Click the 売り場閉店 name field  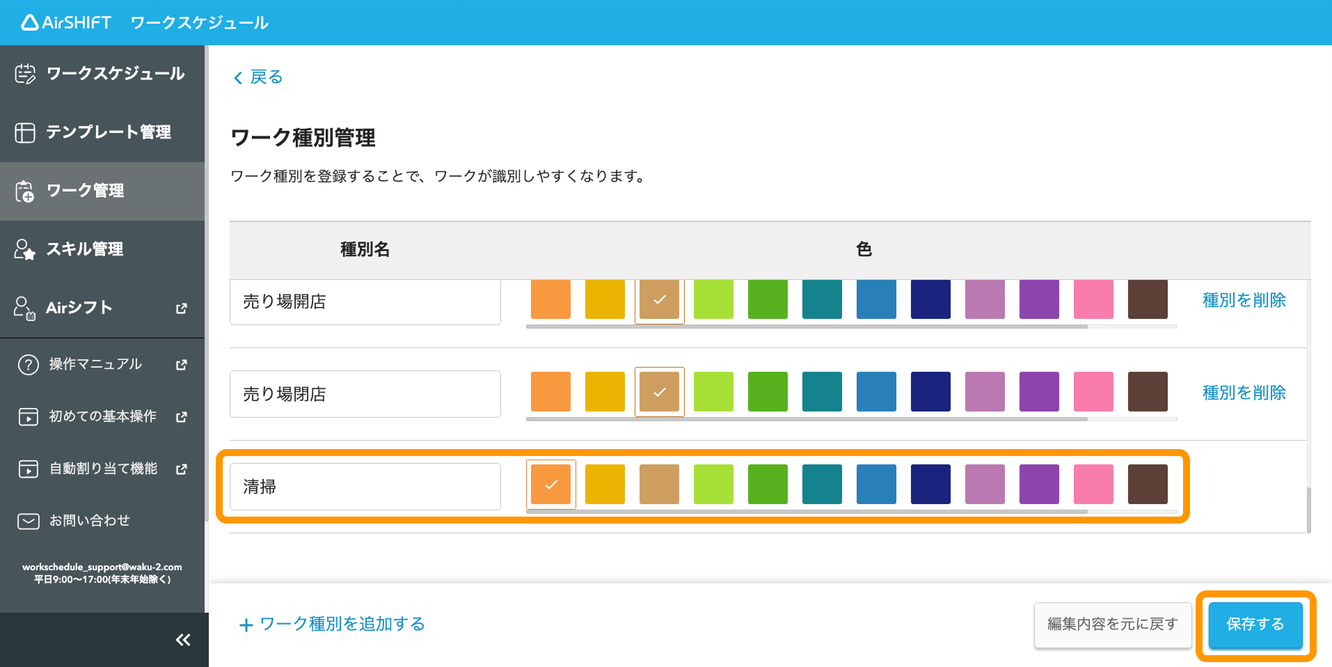365,394
